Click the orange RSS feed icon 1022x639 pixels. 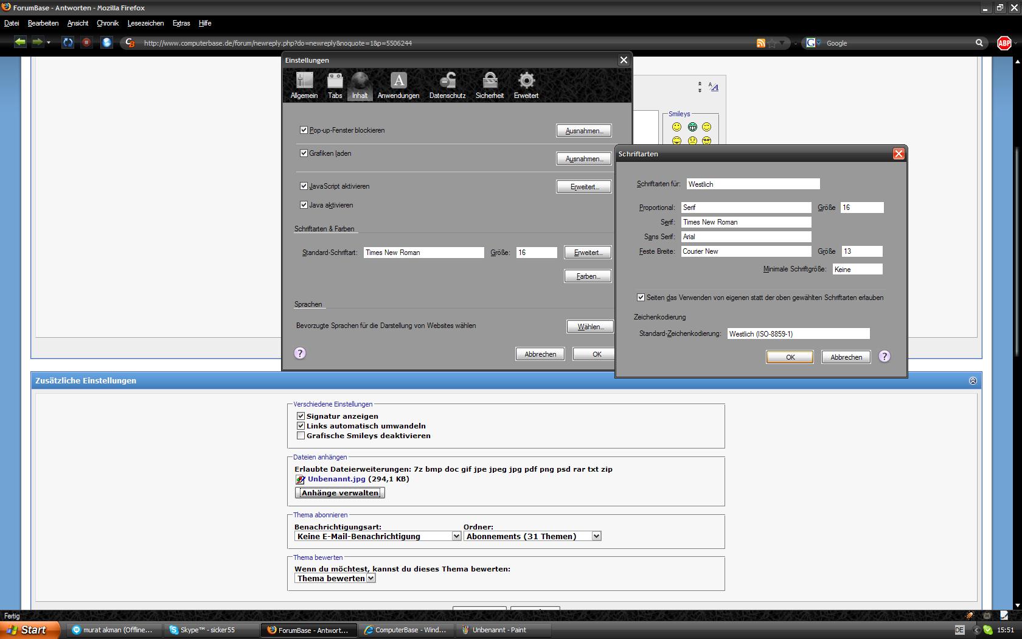coord(760,43)
